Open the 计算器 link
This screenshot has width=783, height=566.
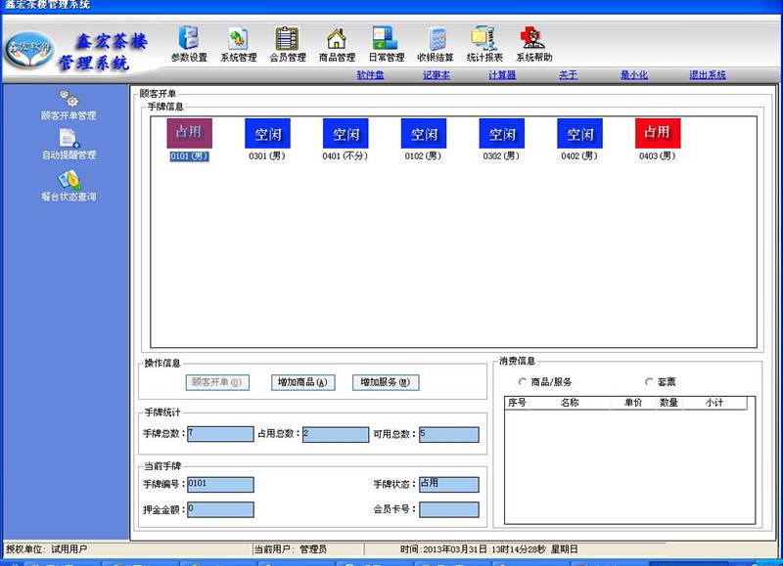(502, 75)
